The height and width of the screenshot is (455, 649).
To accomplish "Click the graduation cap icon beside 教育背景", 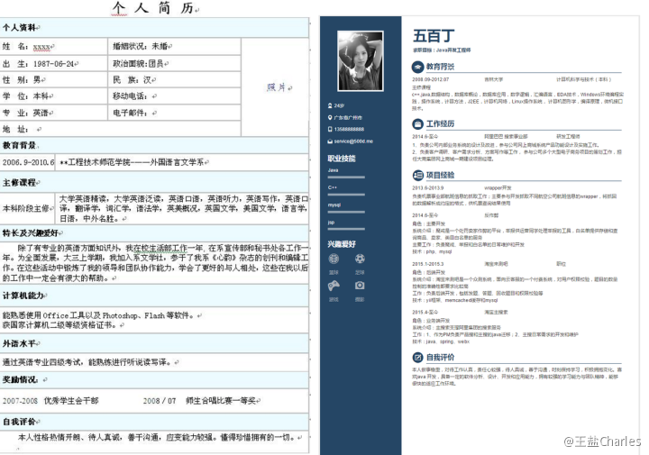I will [x=417, y=67].
